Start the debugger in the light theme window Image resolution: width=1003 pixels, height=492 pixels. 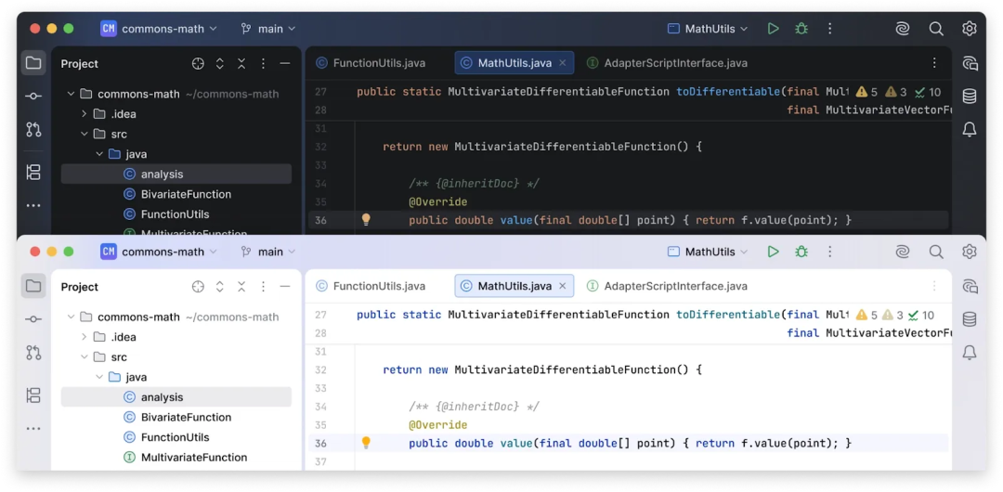pyautogui.click(x=801, y=252)
